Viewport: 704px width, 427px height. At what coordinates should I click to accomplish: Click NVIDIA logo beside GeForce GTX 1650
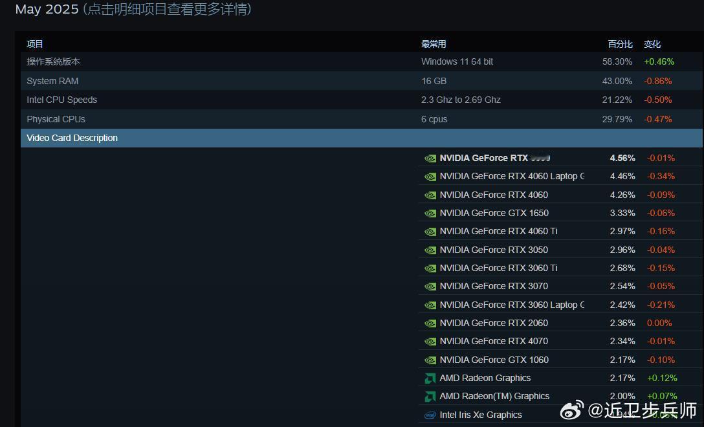[430, 213]
